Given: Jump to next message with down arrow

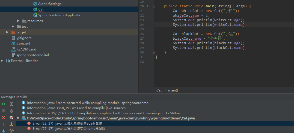Looking at the screenshot, I should point(4,131).
